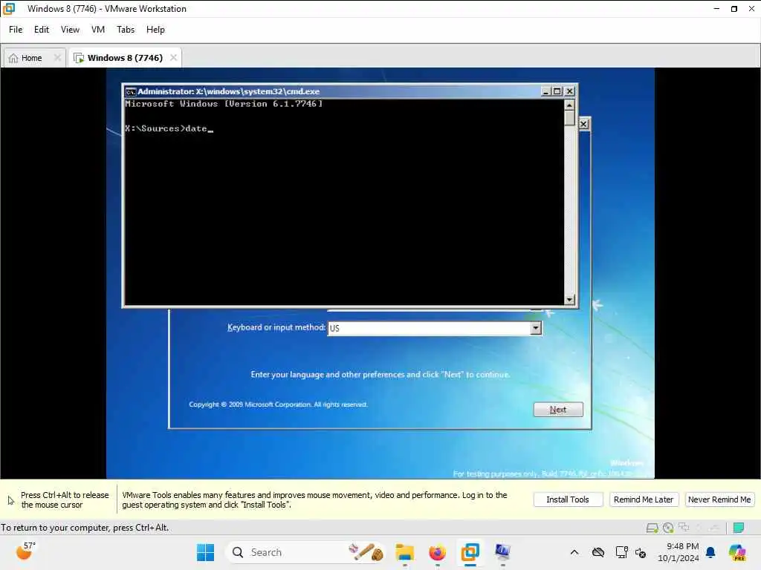Image resolution: width=761 pixels, height=570 pixels.
Task: Open the Tabs menu
Action: coord(125,30)
